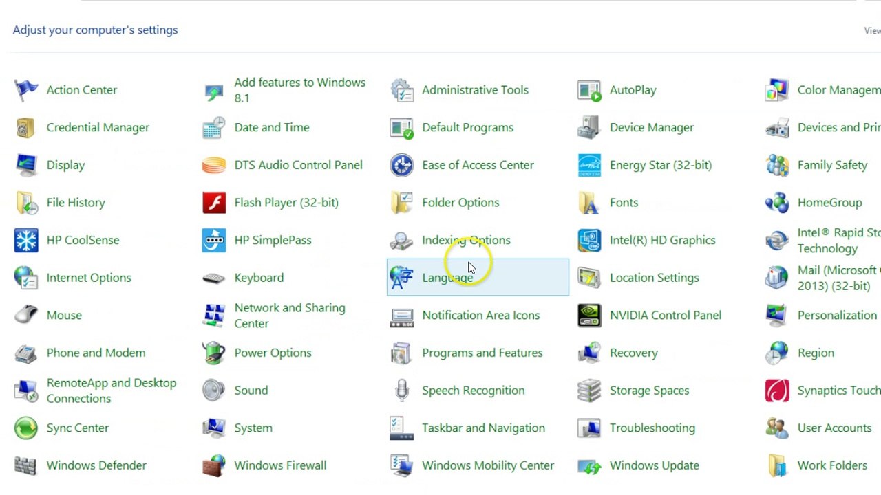Screen dimensions: 881x495
Task: Open the Flash Player red icon
Action: [x=214, y=203]
